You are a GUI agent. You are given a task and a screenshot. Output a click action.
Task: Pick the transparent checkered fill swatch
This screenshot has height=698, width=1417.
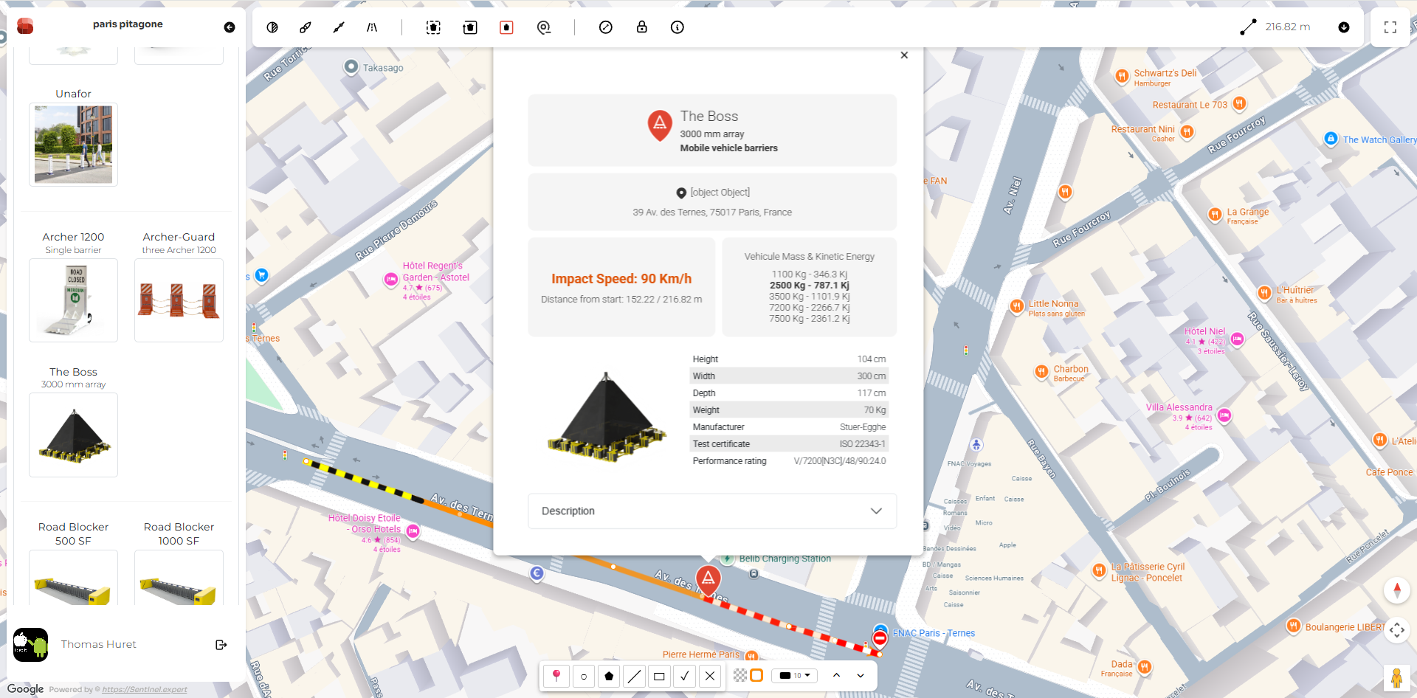pos(740,675)
